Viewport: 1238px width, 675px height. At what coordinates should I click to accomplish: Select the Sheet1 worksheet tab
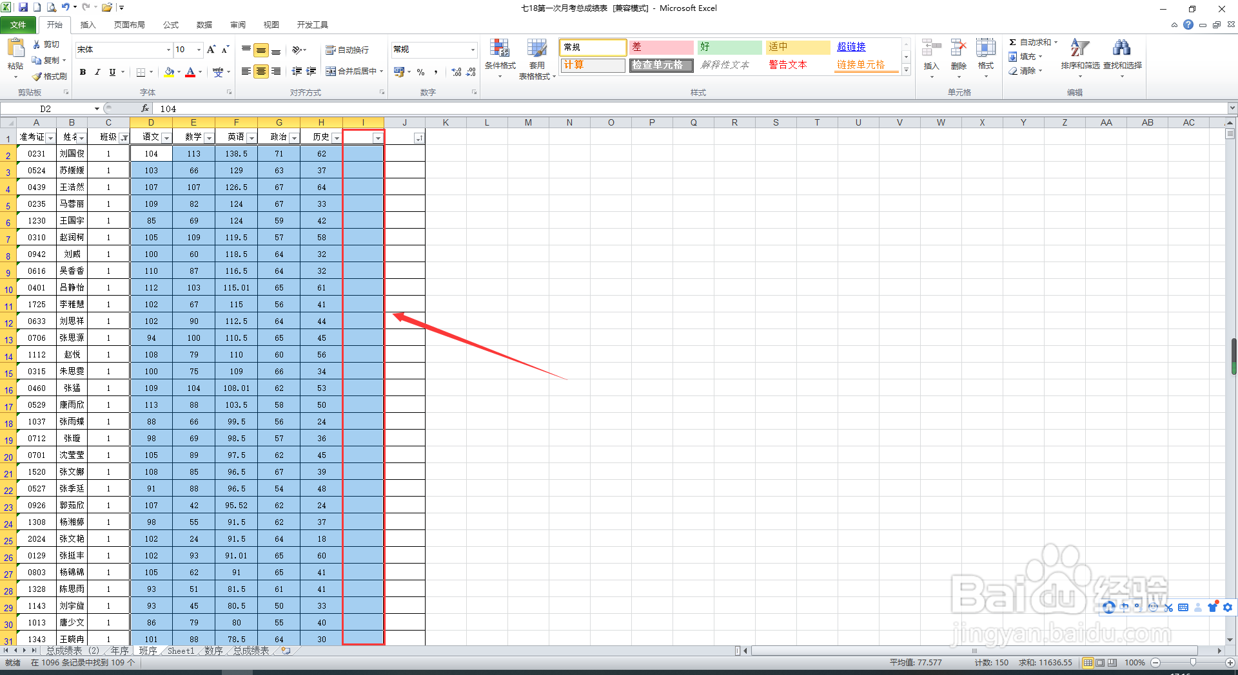pyautogui.click(x=181, y=651)
